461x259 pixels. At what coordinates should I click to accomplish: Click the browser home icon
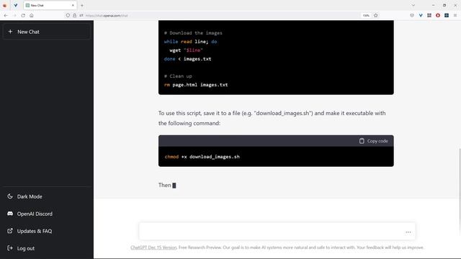click(32, 15)
